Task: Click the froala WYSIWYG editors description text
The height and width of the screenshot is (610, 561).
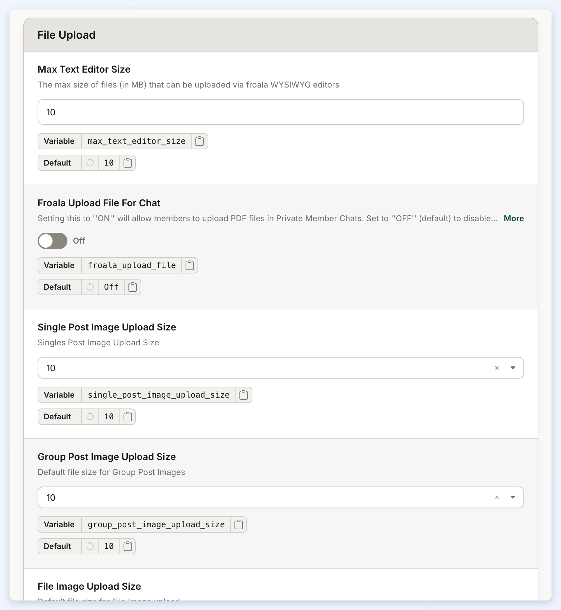Action: (188, 85)
